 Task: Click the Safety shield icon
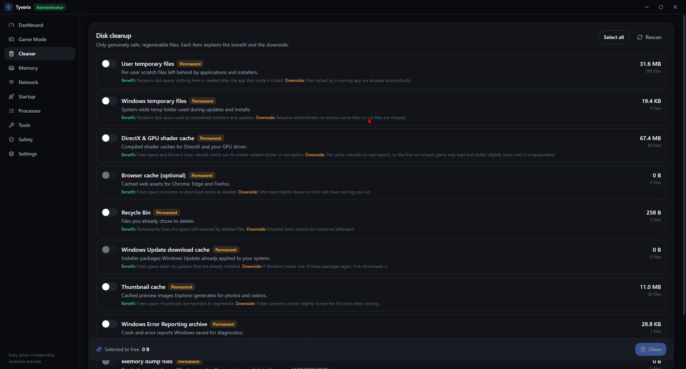[x=11, y=139]
